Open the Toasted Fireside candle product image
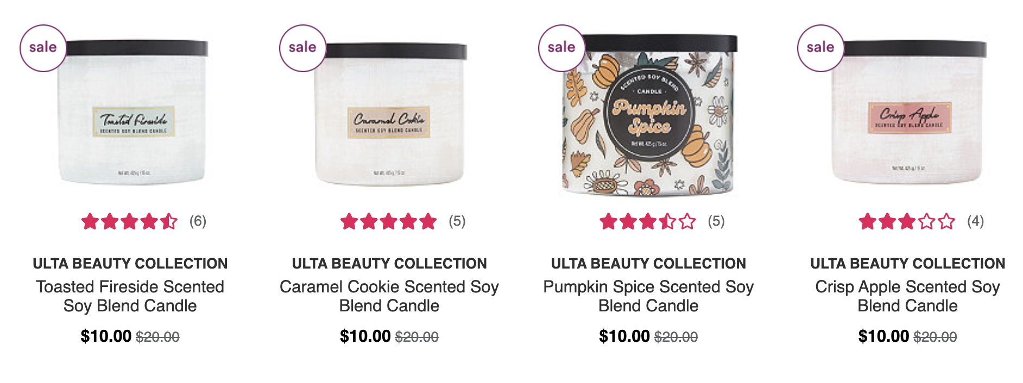The height and width of the screenshot is (383, 1023). (x=132, y=112)
